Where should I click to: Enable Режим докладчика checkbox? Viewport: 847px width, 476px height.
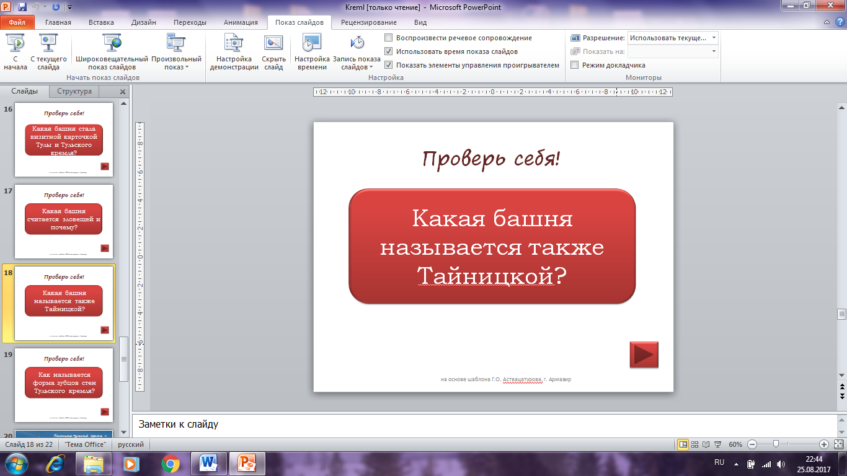pyautogui.click(x=575, y=65)
